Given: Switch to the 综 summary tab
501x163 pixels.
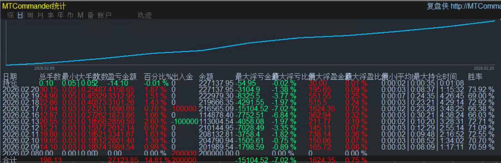Looking at the screenshot, I should 11,15.
